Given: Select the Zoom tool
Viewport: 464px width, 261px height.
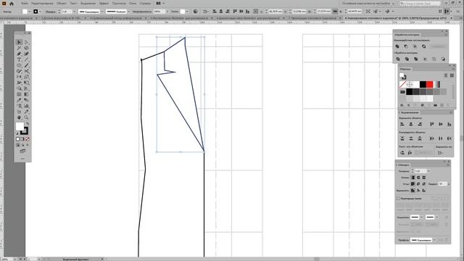Looking at the screenshot, I should coord(26,117).
